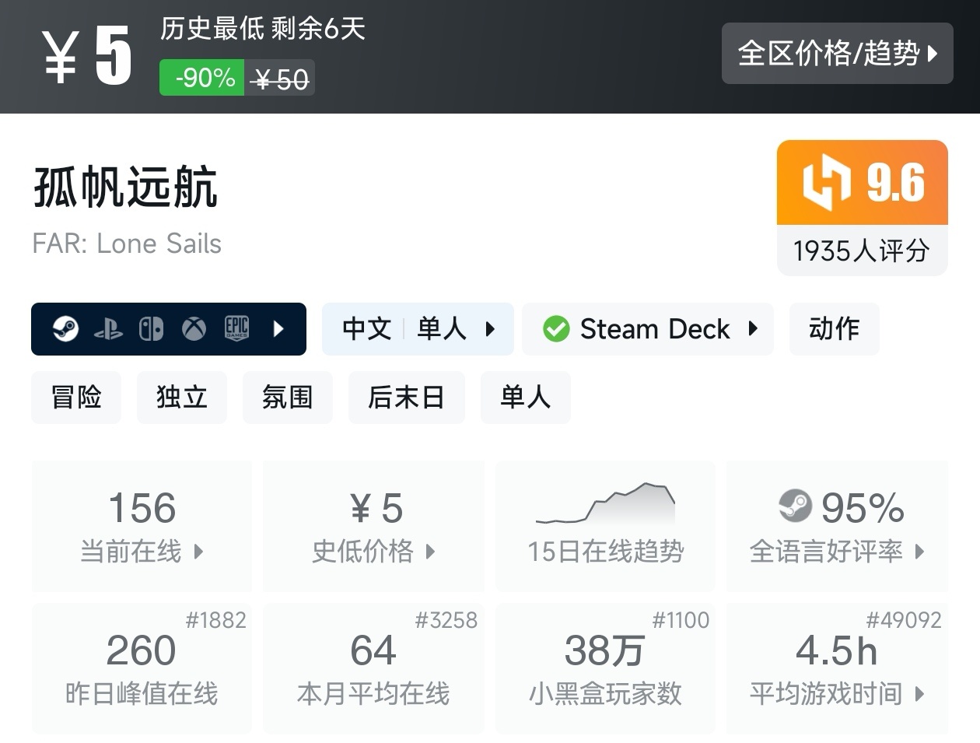980x743 pixels.
Task: Expand the 中文 单人 language details
Action: (x=418, y=329)
